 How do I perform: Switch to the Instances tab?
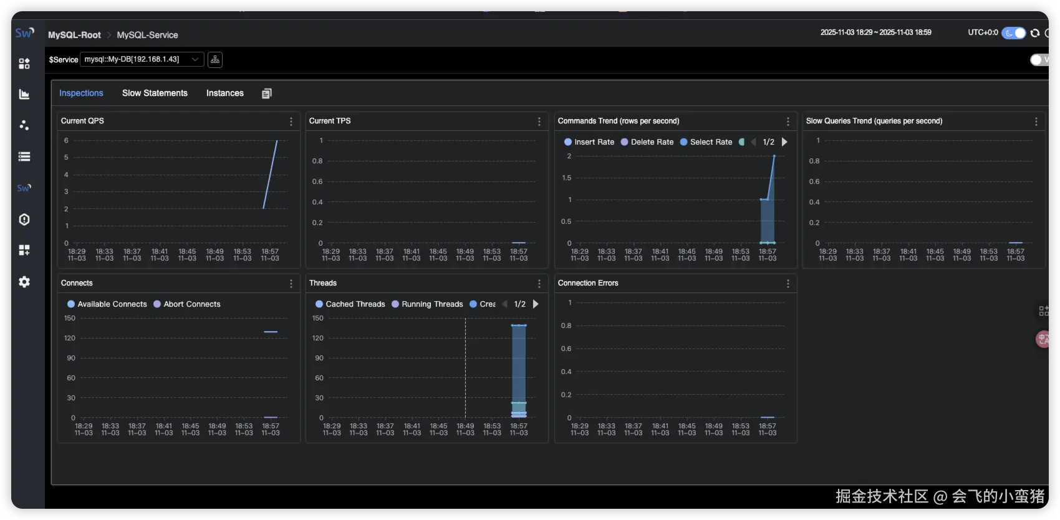[225, 93]
